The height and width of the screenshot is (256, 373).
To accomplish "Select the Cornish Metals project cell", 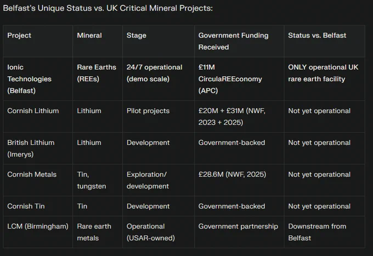I will tap(38, 180).
